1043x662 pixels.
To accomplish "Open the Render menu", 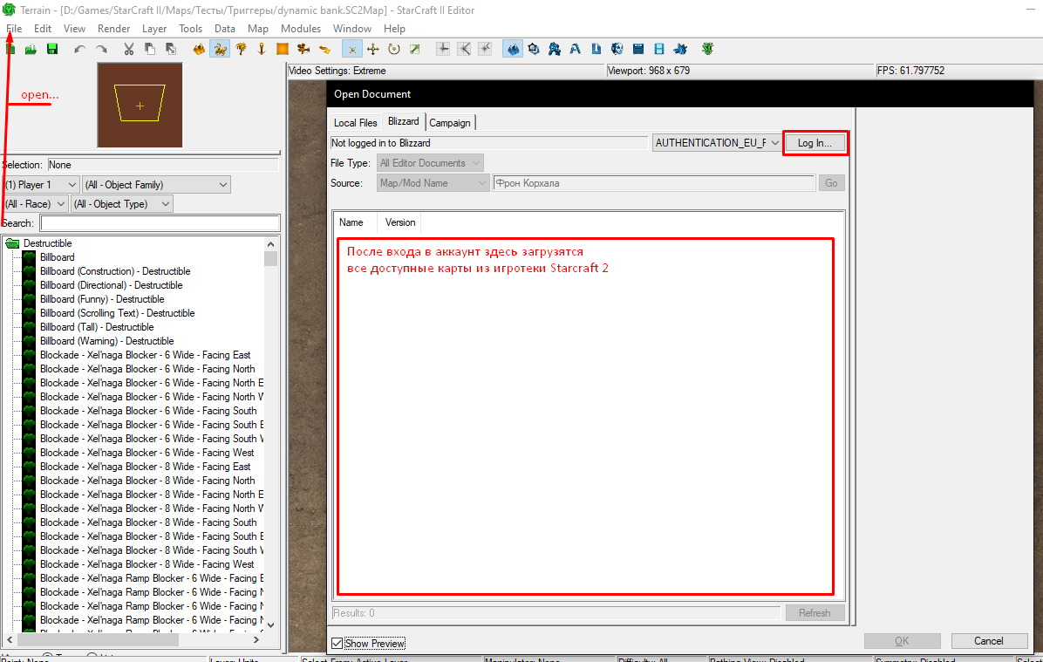I will pyautogui.click(x=113, y=29).
